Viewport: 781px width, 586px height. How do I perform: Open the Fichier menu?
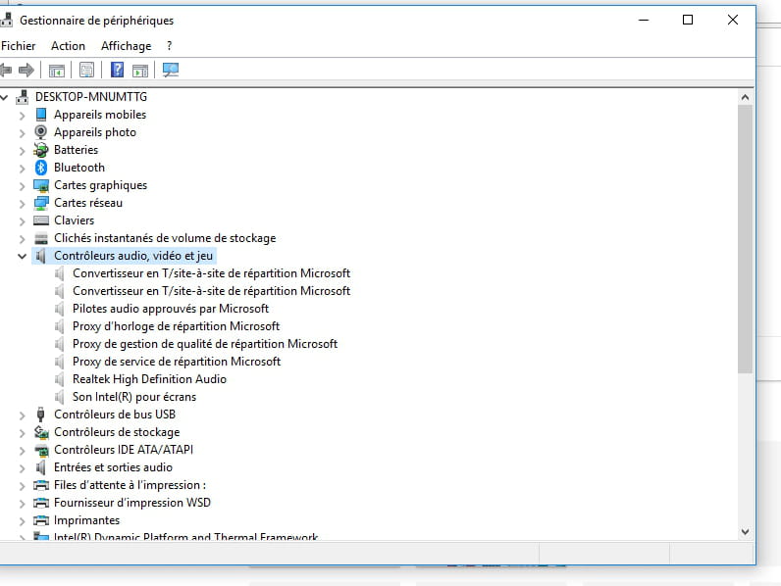(19, 46)
